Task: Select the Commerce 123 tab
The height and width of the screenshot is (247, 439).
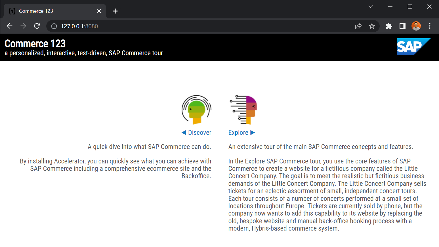Action: 55,11
